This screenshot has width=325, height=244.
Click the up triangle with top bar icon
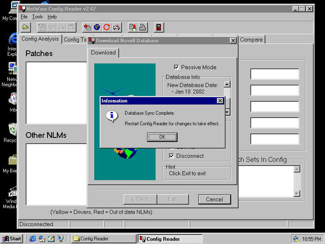71,27
